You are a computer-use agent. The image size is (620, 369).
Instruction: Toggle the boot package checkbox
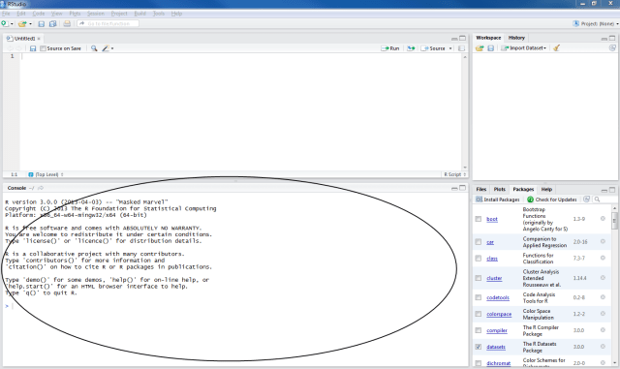coord(478,219)
